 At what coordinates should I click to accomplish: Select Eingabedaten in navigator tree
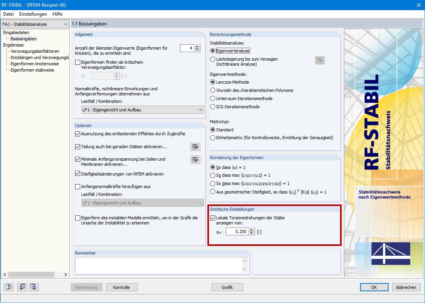tap(16, 32)
